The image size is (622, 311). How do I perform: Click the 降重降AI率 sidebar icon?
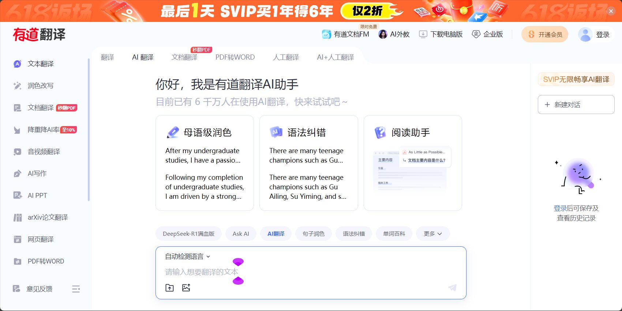click(x=17, y=130)
